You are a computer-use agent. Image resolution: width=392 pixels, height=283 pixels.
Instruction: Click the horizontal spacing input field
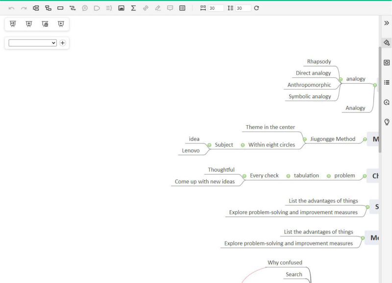[x=215, y=8]
